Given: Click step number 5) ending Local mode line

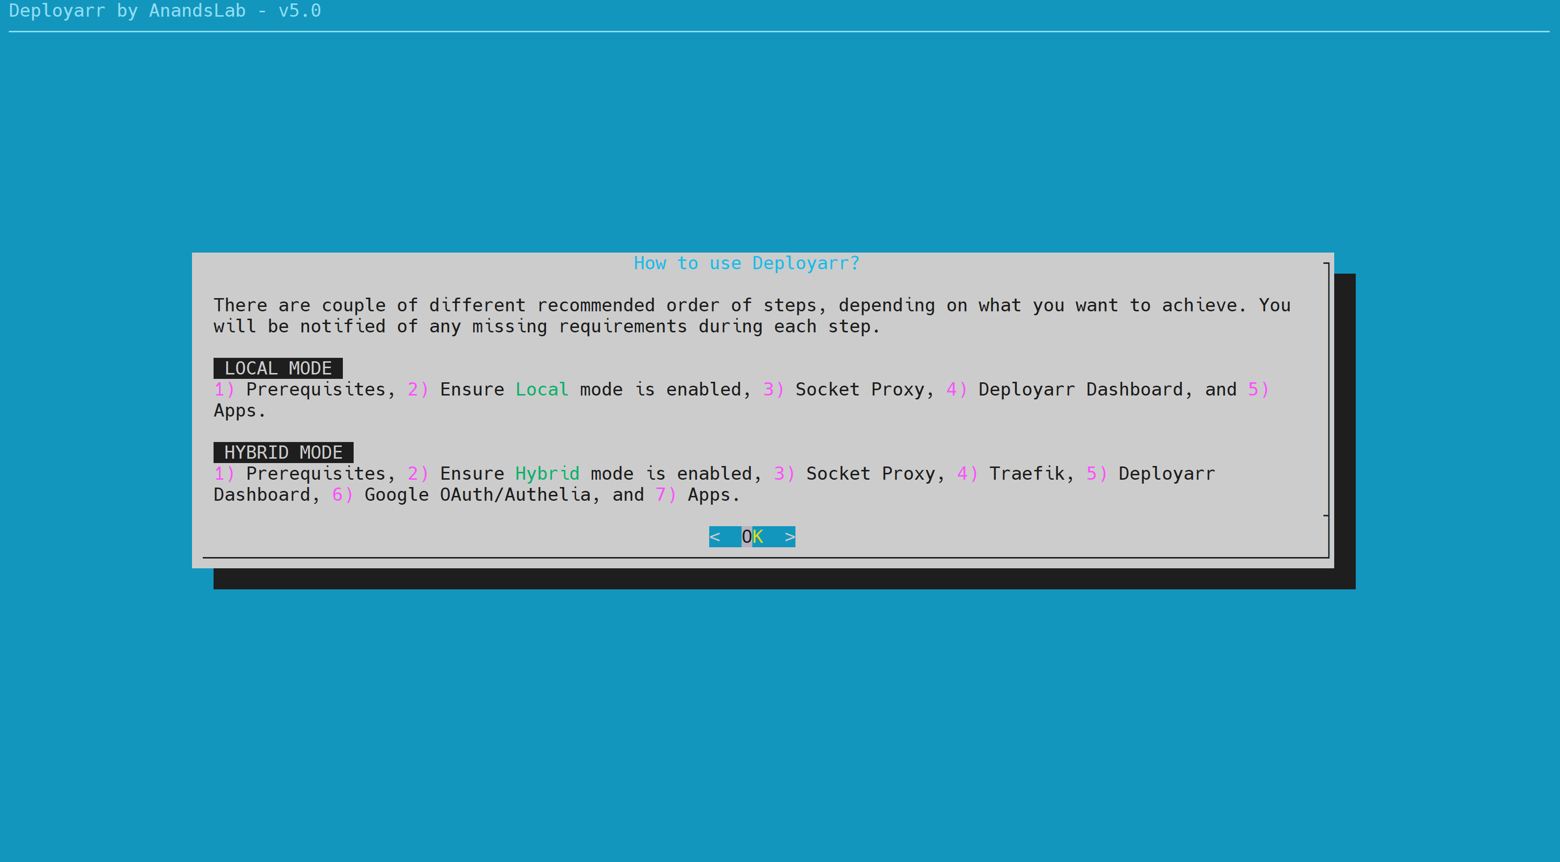Looking at the screenshot, I should click(1258, 389).
